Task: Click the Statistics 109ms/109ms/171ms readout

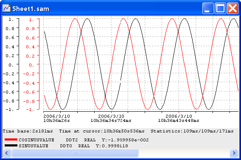Action: click(x=192, y=131)
